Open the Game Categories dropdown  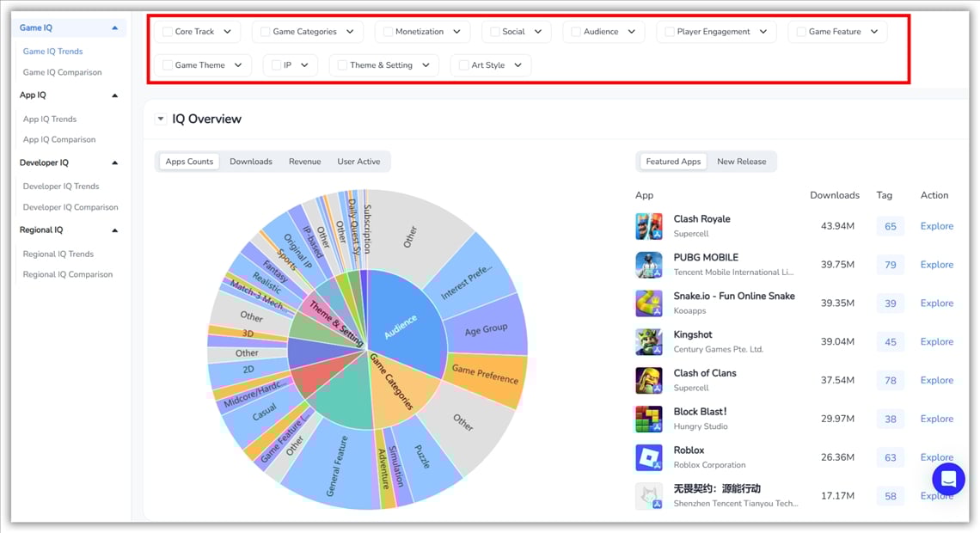350,32
